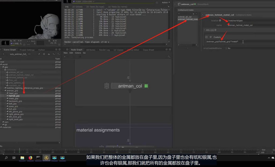Toggle the green flag on antman_col node
The height and width of the screenshot is (167, 275).
pos(146,86)
